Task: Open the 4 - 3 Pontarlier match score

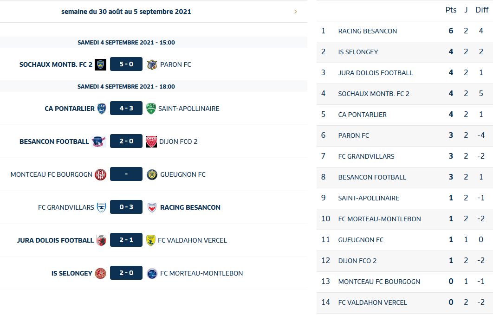Action: click(x=126, y=109)
